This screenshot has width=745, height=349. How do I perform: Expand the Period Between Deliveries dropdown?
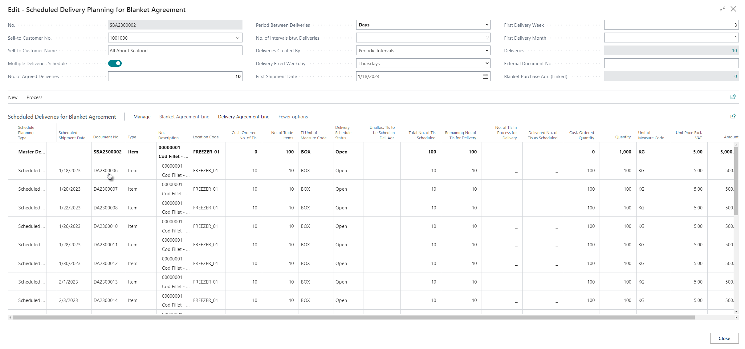click(487, 25)
